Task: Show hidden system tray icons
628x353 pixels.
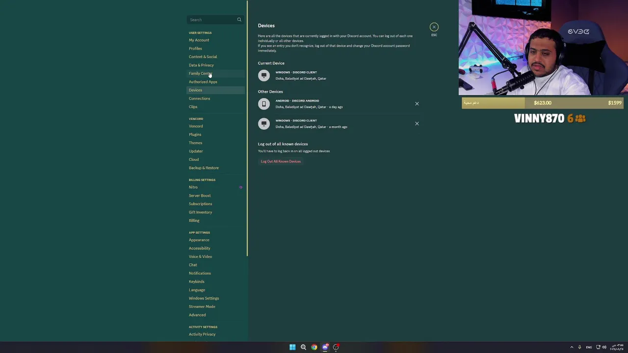Action: tap(572, 347)
